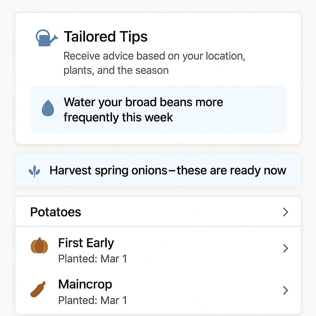Click First Early's Planted: Mar 1 date
Viewport: 316px width, 316px height.
(x=93, y=259)
